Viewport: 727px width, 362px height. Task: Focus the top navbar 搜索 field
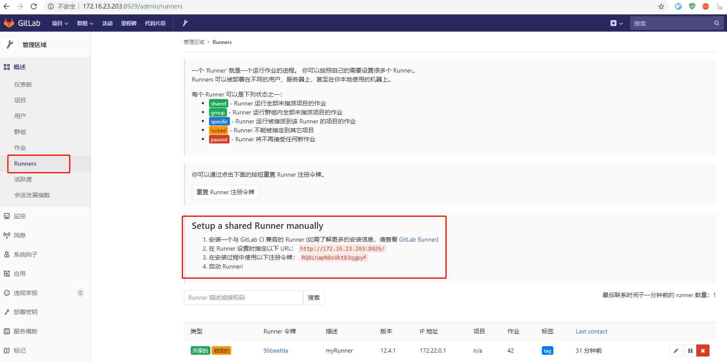tap(676, 23)
